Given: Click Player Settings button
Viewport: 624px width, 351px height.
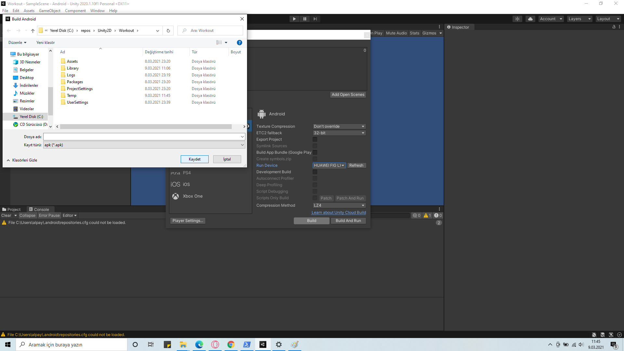Looking at the screenshot, I should point(188,221).
